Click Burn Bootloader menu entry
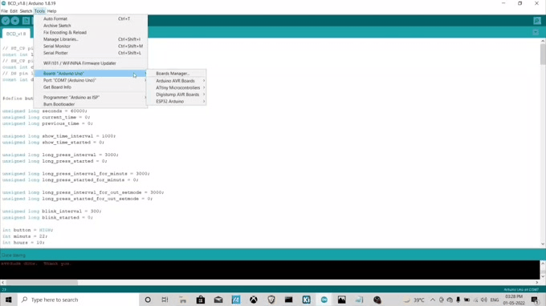The height and width of the screenshot is (306, 546). click(x=91, y=104)
